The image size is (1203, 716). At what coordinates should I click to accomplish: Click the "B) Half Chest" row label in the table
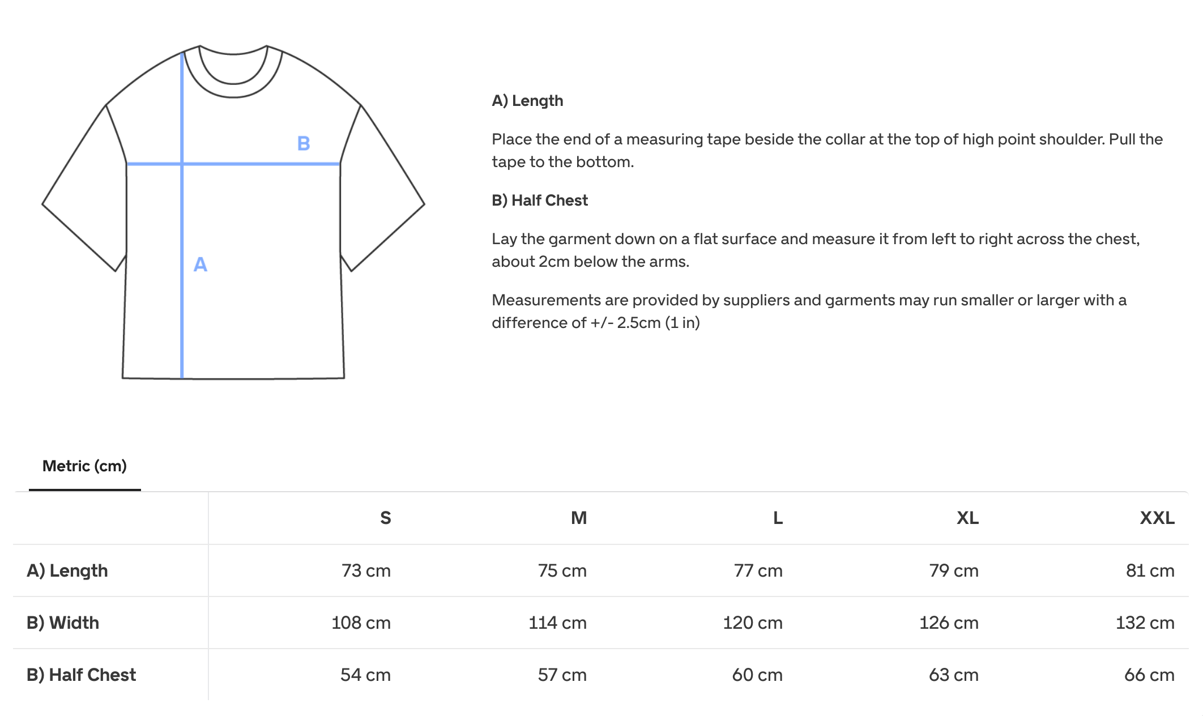(82, 675)
